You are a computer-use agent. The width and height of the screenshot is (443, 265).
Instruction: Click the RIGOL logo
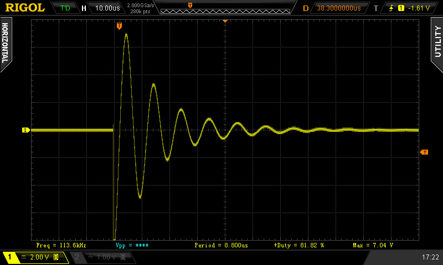25,8
